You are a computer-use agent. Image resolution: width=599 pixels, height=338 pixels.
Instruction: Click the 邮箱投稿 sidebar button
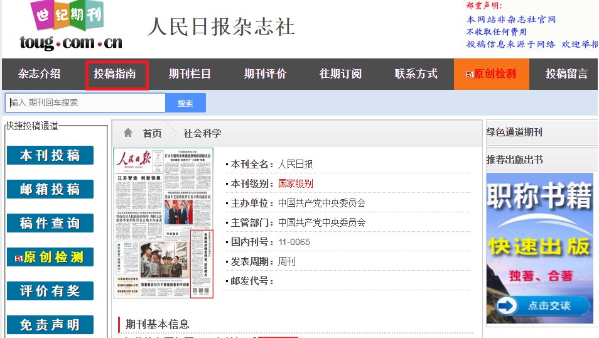pos(50,189)
